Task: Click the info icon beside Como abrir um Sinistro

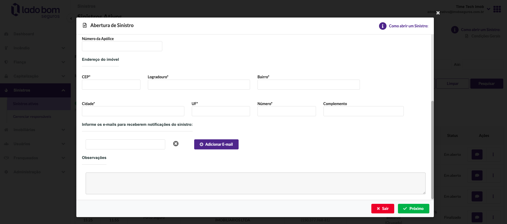Action: pyautogui.click(x=383, y=26)
